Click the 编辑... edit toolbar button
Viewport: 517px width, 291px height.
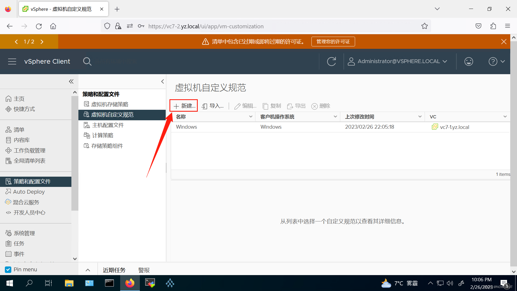pos(245,106)
